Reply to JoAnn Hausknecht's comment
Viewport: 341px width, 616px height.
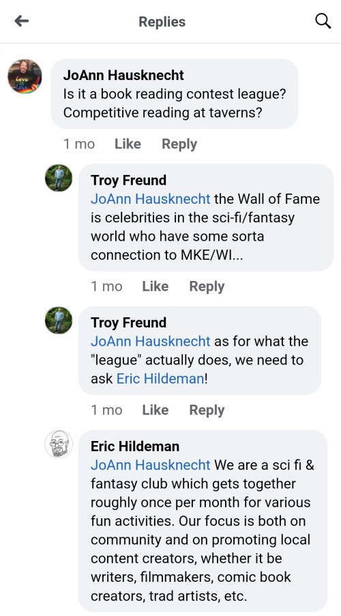(179, 144)
